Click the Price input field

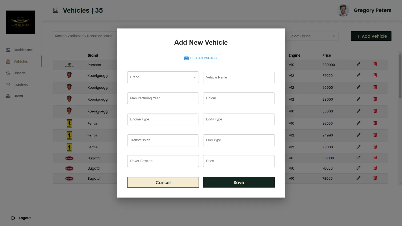[x=239, y=161]
